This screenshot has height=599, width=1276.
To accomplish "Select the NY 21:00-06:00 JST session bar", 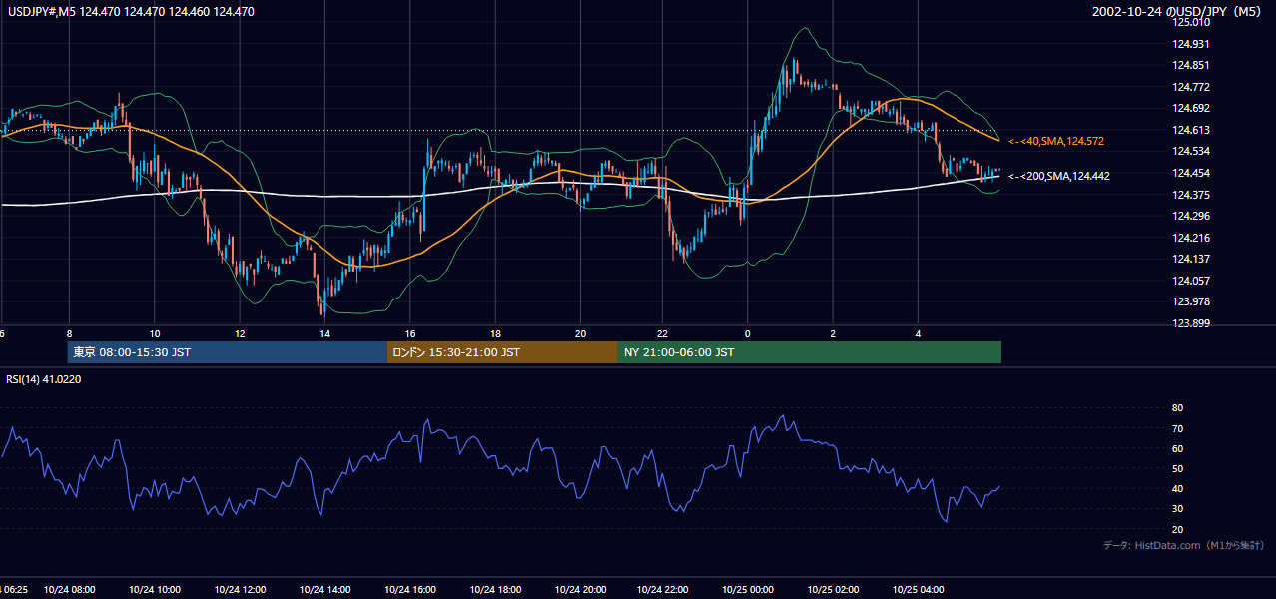I will (x=810, y=352).
